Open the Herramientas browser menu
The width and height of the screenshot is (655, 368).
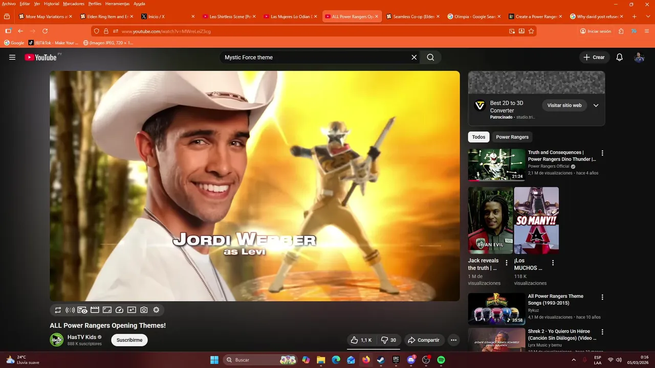(117, 4)
